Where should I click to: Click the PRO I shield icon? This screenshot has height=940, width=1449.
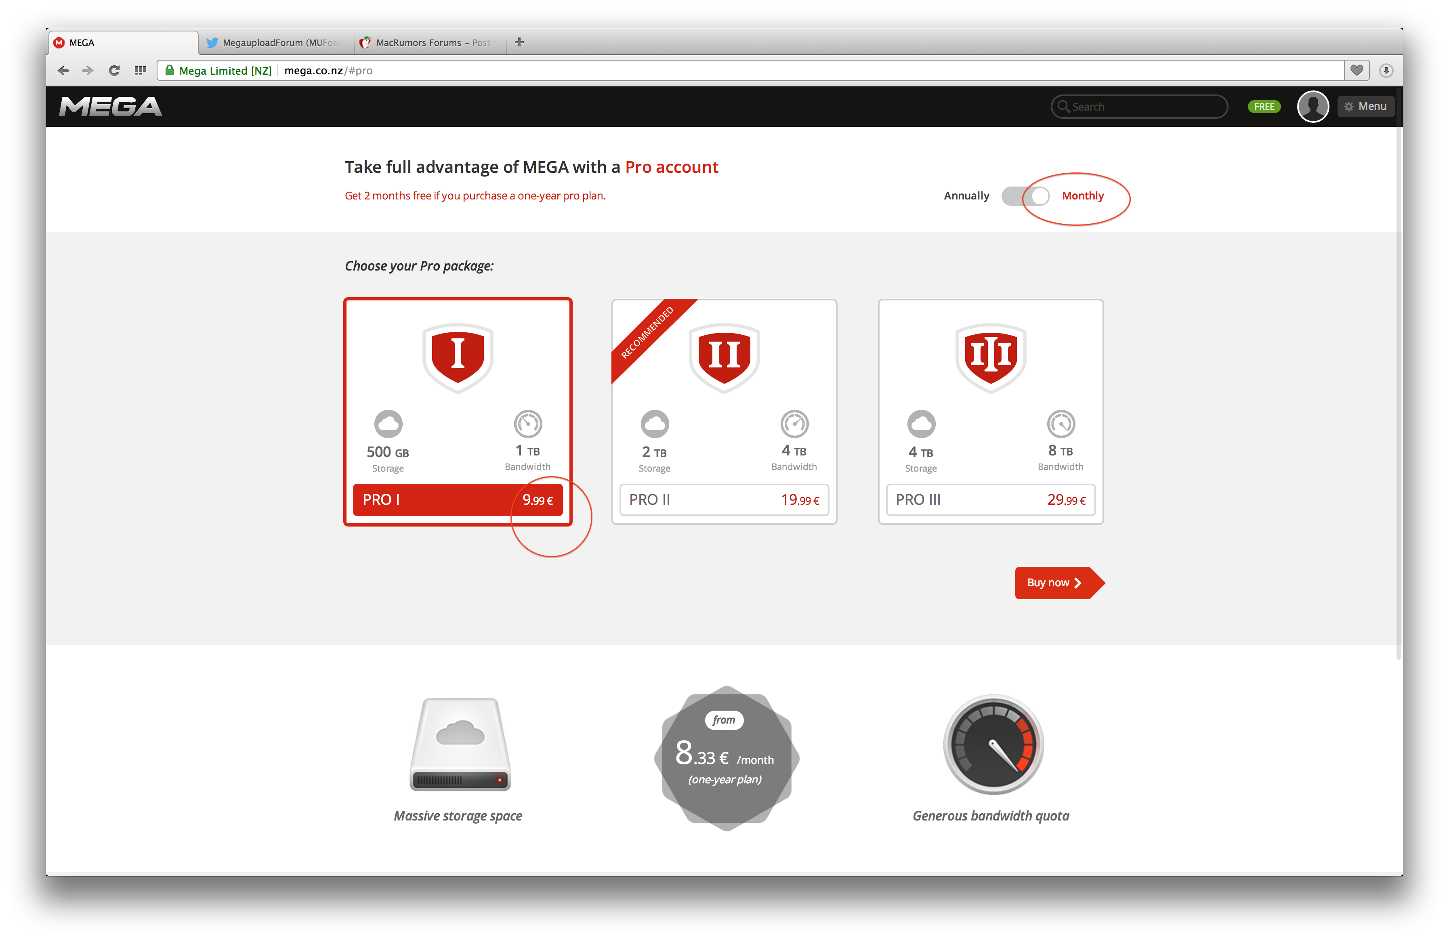tap(458, 357)
